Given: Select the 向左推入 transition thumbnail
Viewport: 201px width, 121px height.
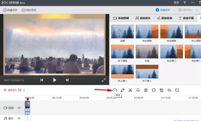Looking at the screenshot, I should coord(172,51).
